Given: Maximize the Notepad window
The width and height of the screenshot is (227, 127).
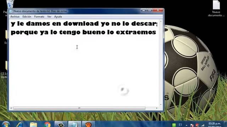Looking at the screenshot, I should [x=150, y=10].
